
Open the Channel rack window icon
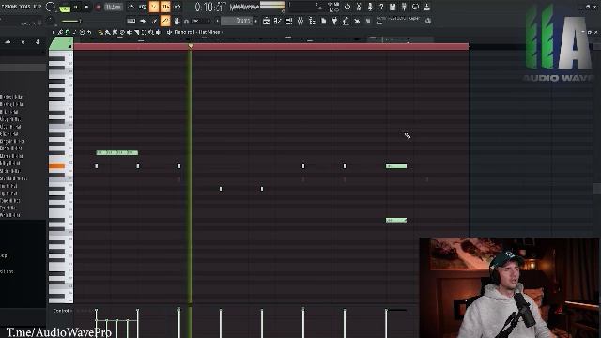click(x=289, y=21)
